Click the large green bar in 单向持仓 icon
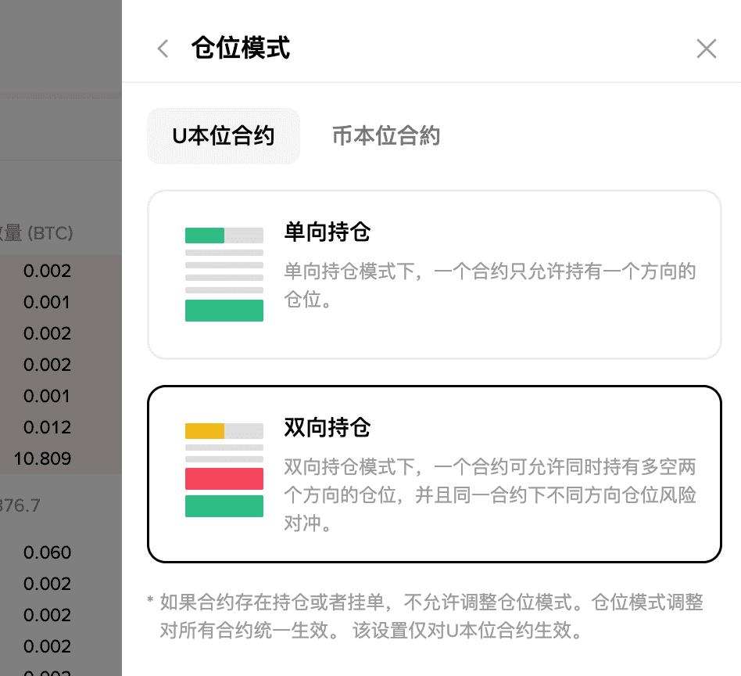Viewport: 741px width, 676px height. [224, 311]
